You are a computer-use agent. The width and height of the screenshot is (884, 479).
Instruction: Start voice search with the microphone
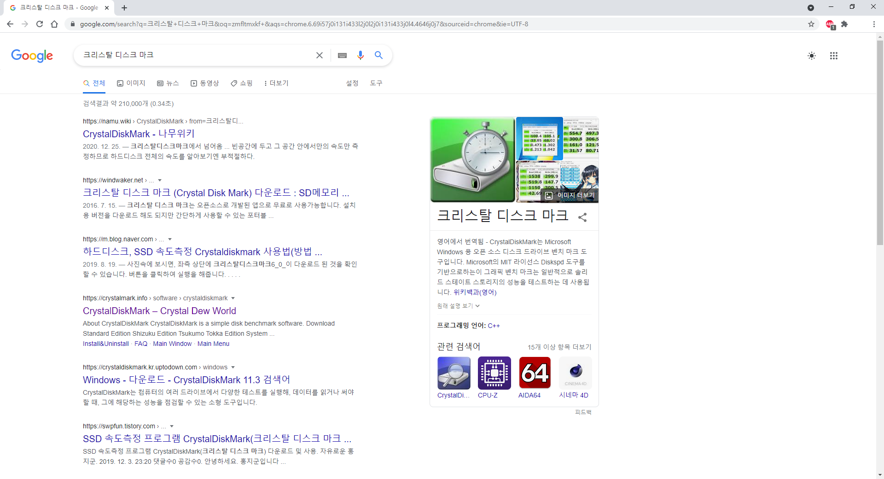point(361,55)
